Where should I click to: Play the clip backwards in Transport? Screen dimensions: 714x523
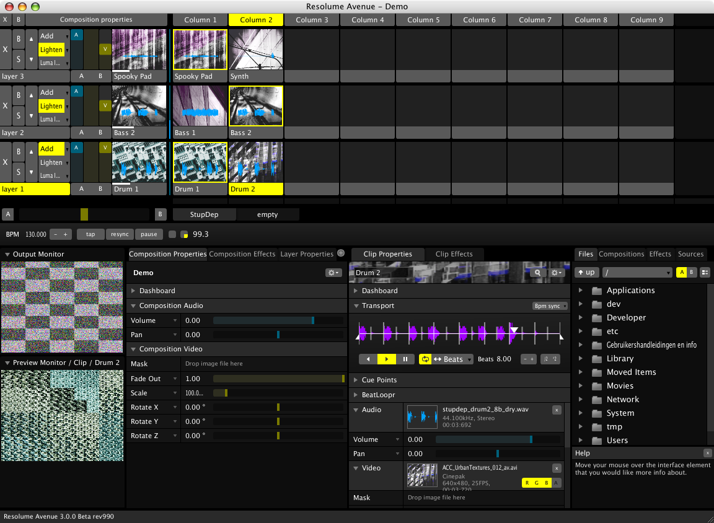(368, 359)
